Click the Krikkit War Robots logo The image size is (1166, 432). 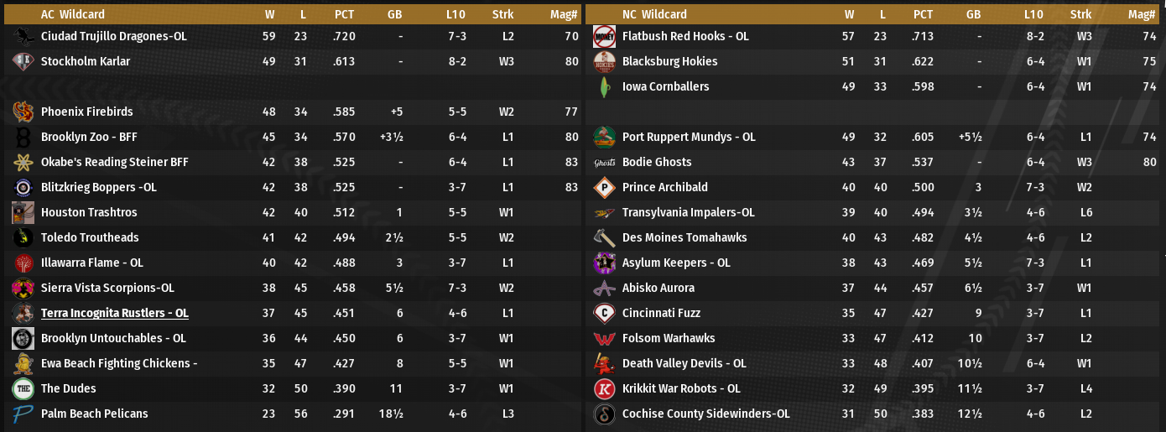[604, 389]
